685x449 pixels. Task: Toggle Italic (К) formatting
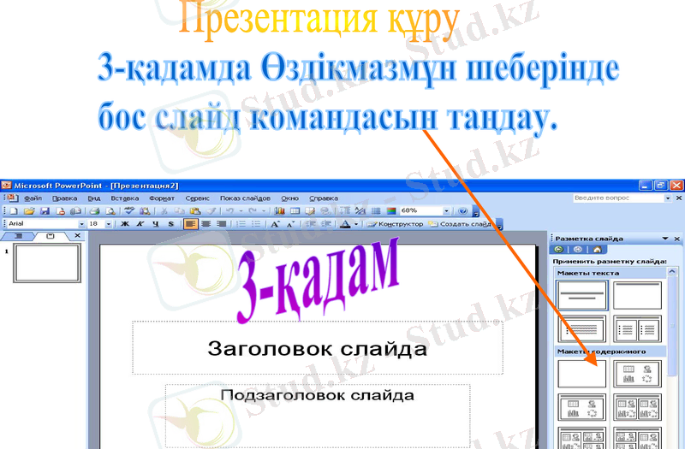coord(140,224)
